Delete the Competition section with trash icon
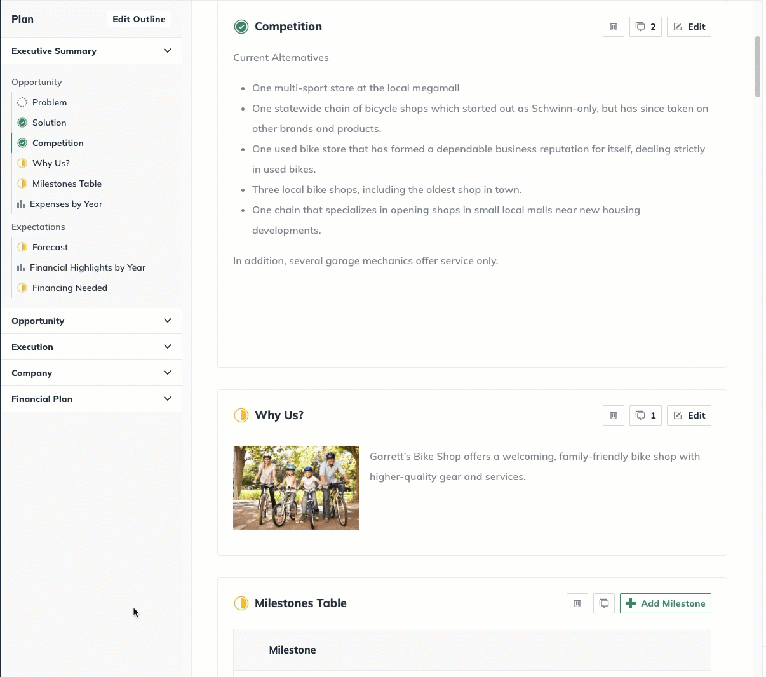766x677 pixels. 613,27
